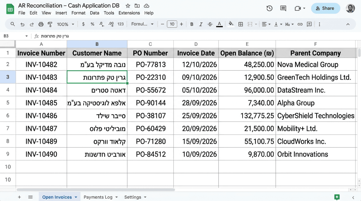The image size is (361, 201).
Task: Decrease the font size
Action: click(162, 24)
